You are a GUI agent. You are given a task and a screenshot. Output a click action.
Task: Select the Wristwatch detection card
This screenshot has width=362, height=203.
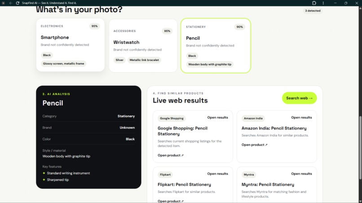point(143,45)
